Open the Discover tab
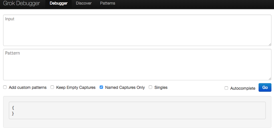274x130 pixels. tap(84, 3)
